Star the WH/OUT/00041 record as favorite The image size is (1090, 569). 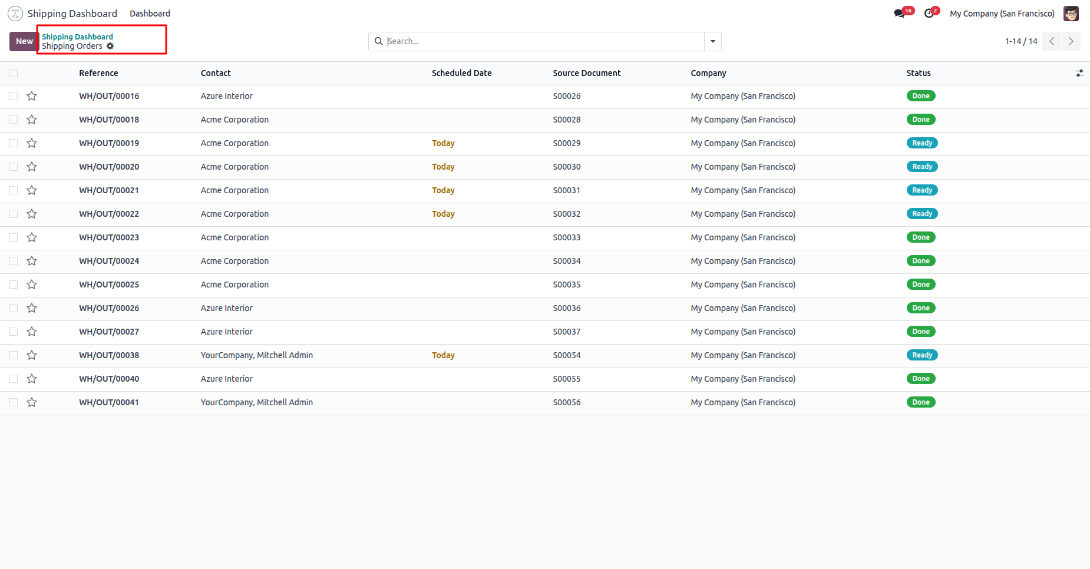pyautogui.click(x=32, y=402)
